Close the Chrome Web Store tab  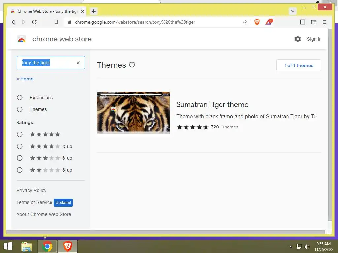click(82, 11)
